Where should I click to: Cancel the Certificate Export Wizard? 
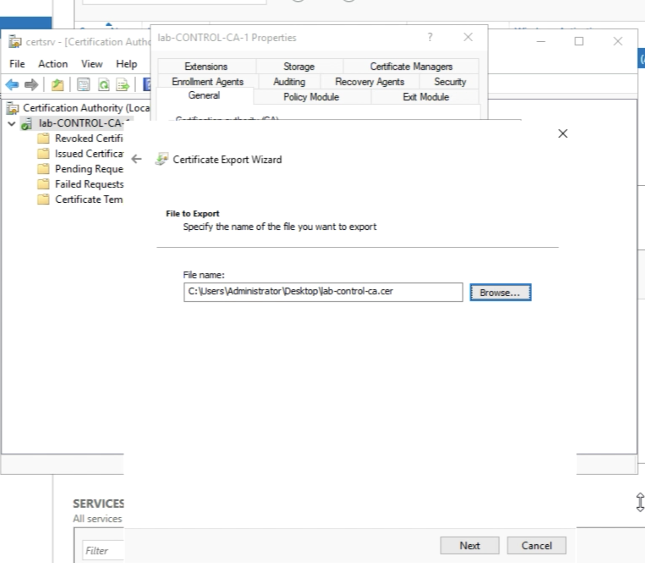point(536,546)
